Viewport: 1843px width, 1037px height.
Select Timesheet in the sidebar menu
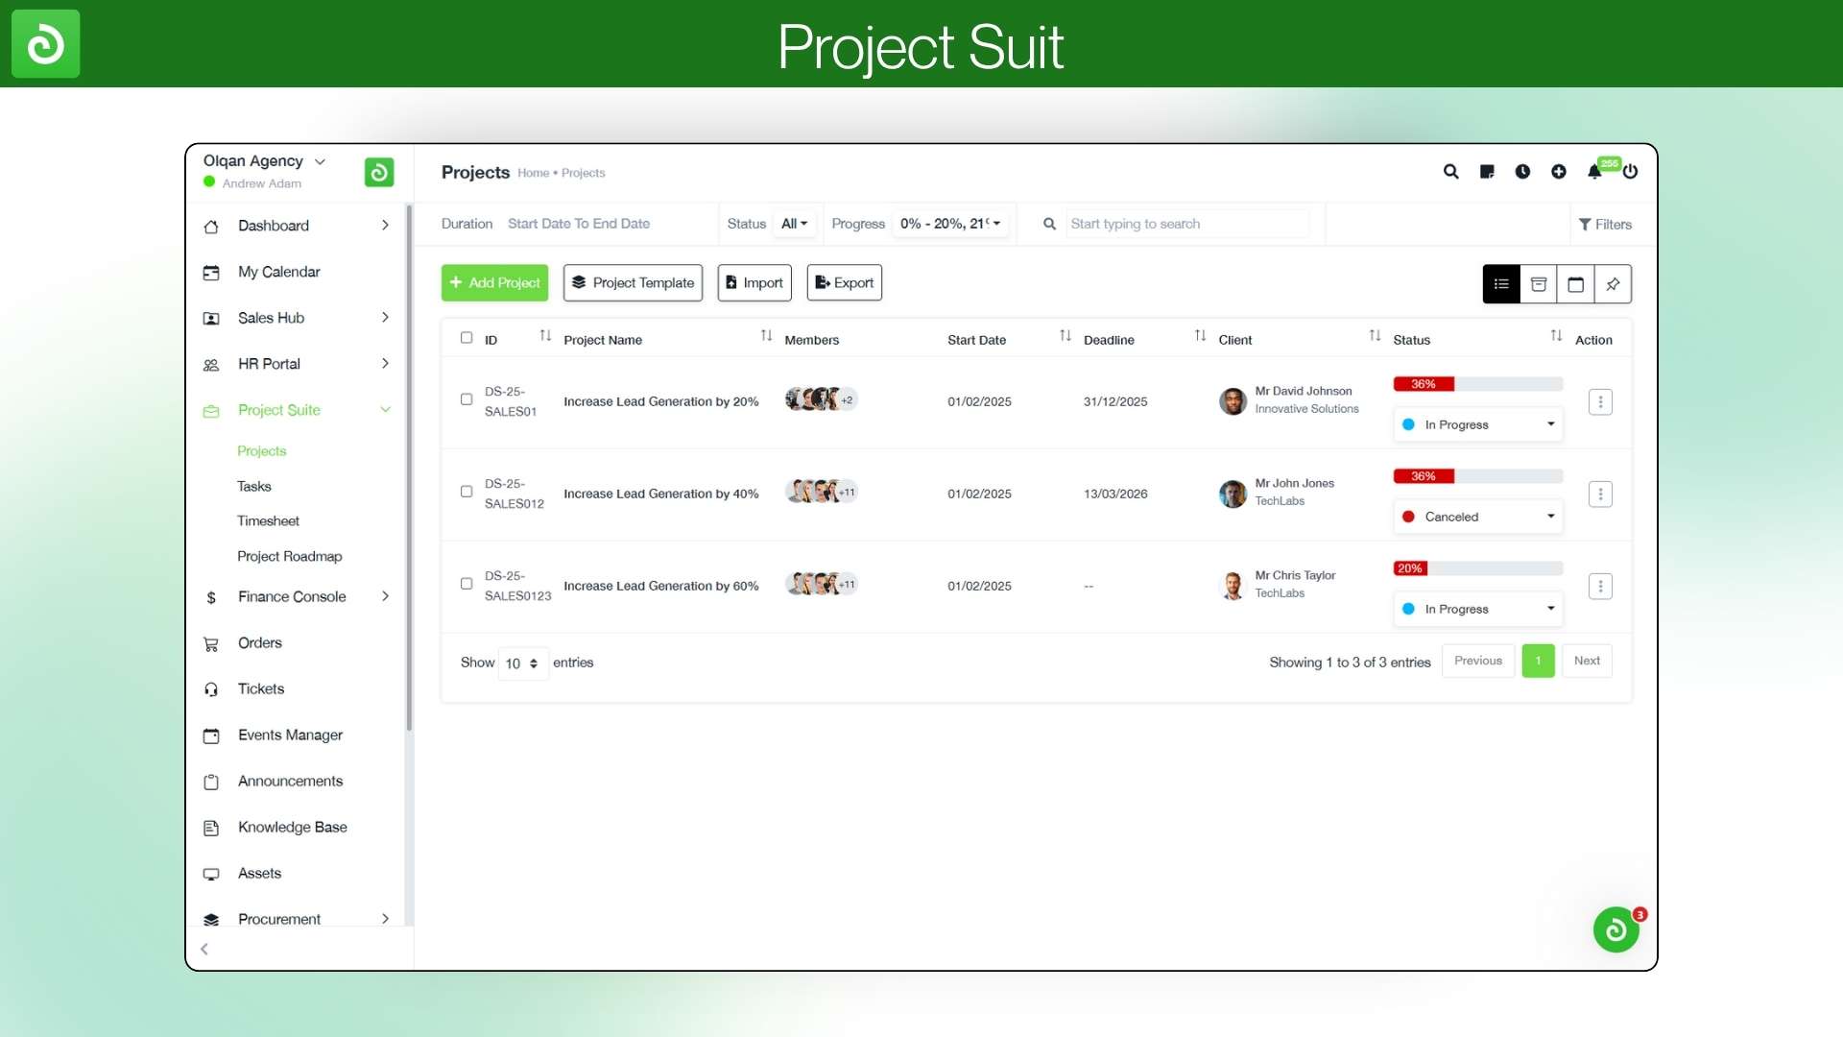[x=269, y=520]
